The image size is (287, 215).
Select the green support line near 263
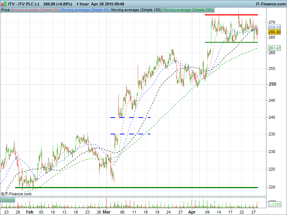click(231, 42)
